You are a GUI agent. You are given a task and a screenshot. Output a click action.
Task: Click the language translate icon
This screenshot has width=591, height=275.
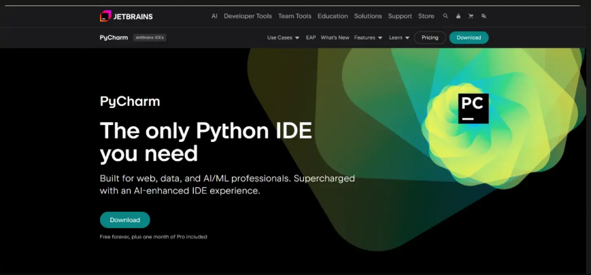click(484, 16)
